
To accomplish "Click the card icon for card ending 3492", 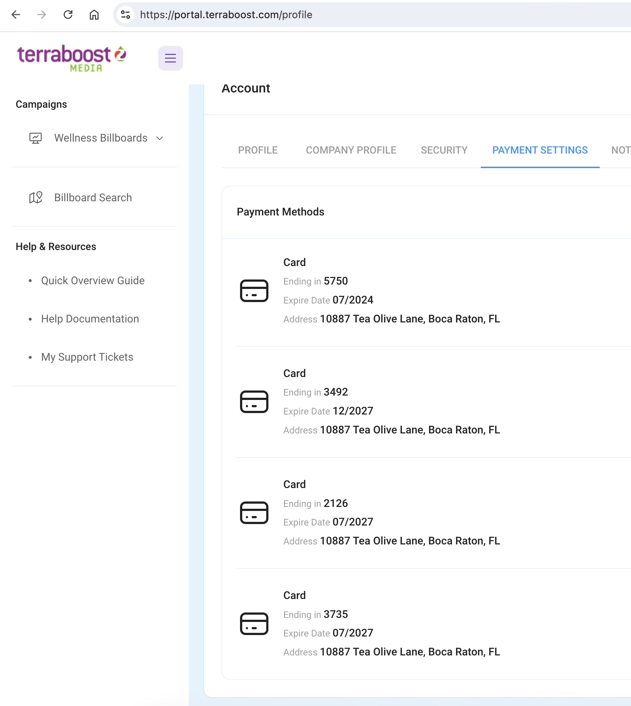I will coord(254,402).
